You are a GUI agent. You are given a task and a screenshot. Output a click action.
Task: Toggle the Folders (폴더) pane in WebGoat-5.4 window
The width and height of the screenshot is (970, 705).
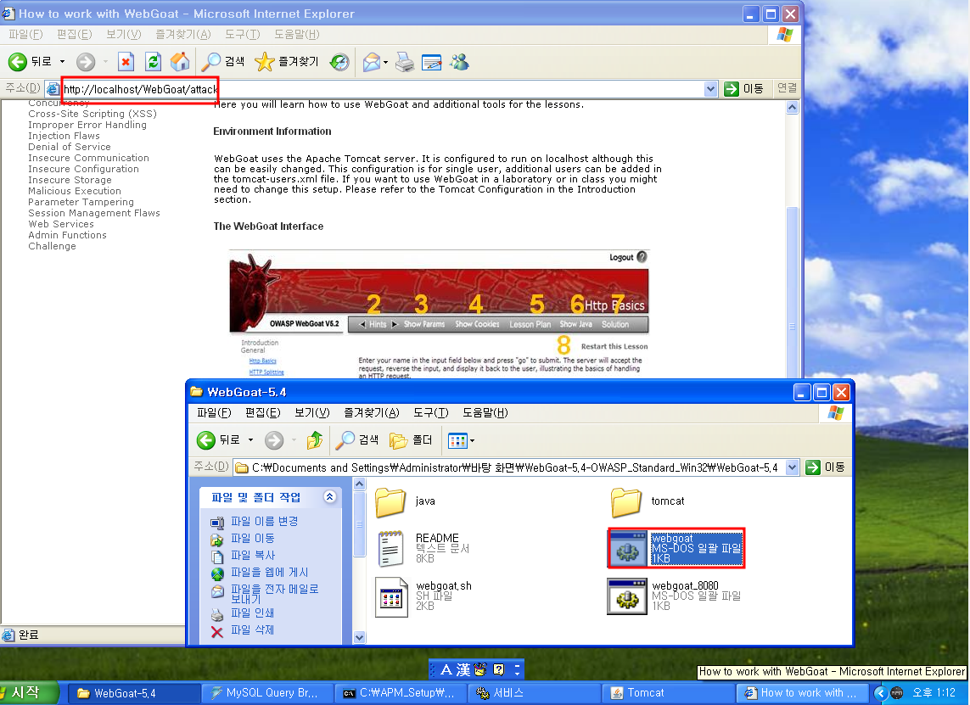coord(411,440)
